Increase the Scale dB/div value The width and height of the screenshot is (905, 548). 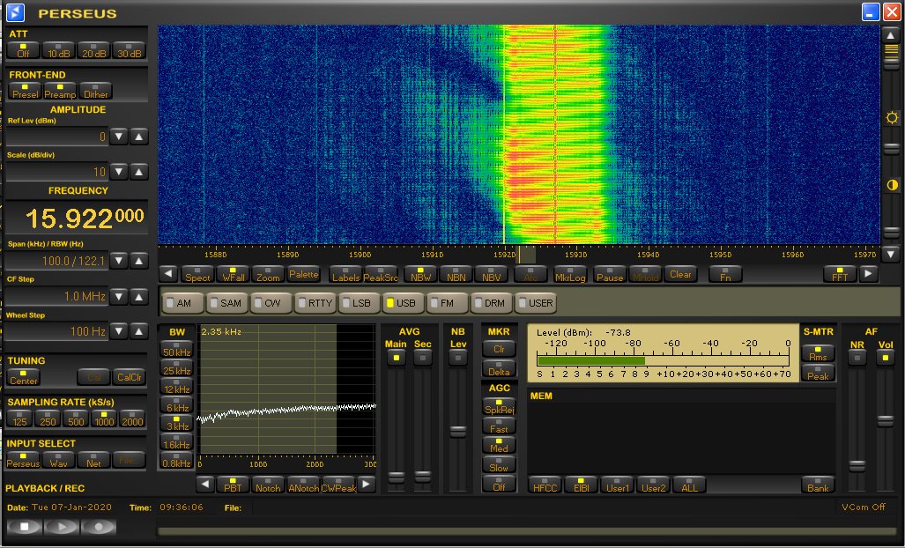139,172
